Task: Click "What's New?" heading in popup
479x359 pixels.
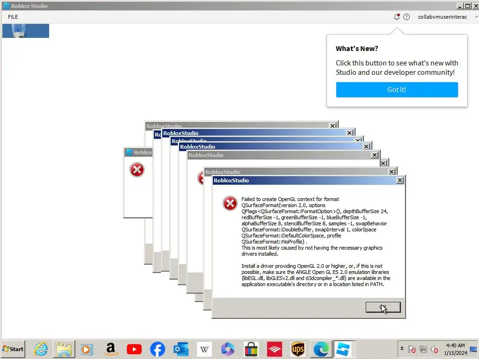Action: coord(357,49)
